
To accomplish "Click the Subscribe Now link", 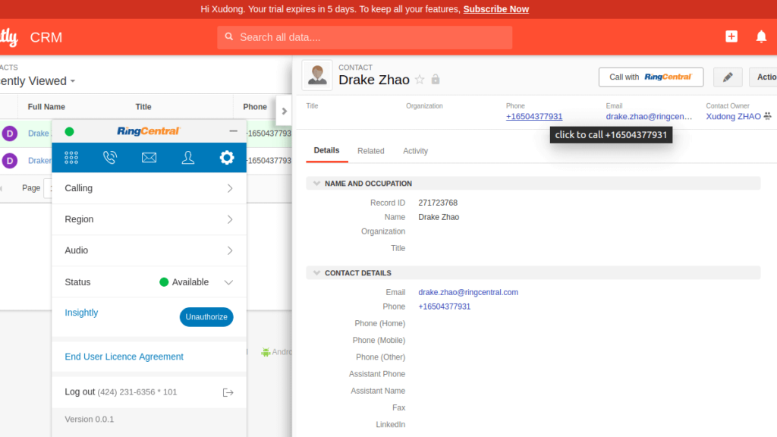I will tap(496, 9).
